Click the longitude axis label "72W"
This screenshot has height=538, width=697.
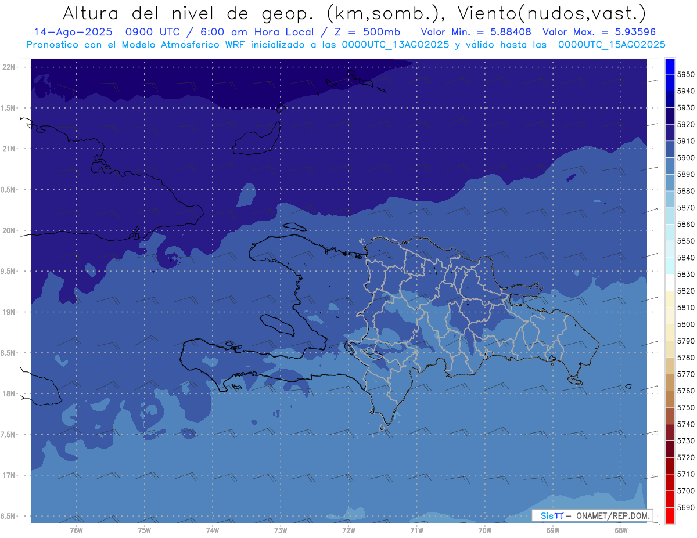click(x=348, y=530)
